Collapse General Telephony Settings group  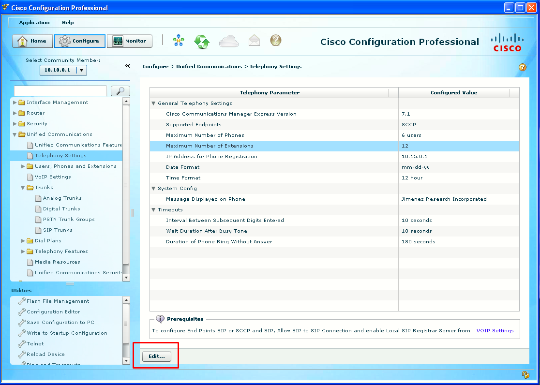153,104
